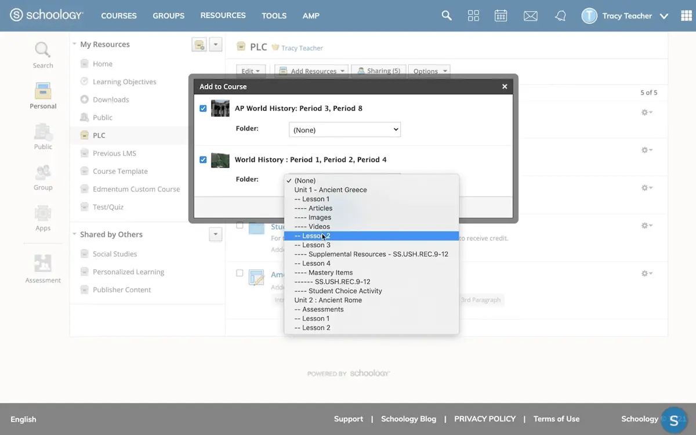Open the Terms of Use footer link

(556, 419)
